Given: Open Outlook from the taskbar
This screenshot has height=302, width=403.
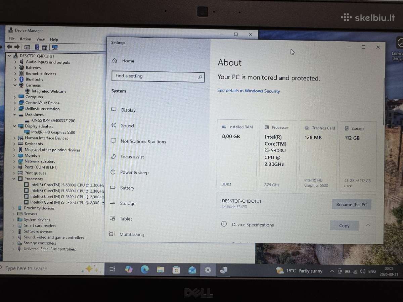Looking at the screenshot, I should click(192, 270).
